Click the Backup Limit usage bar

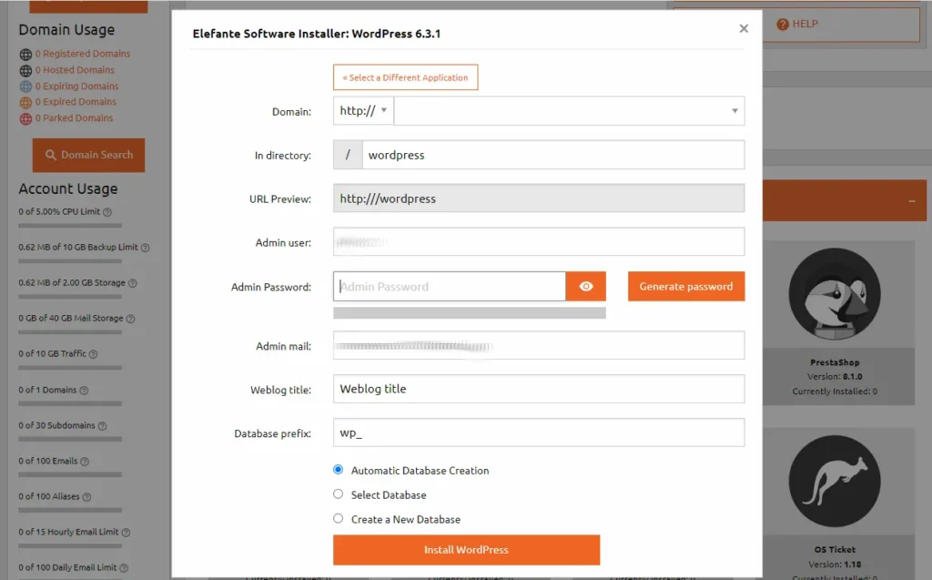(x=70, y=261)
